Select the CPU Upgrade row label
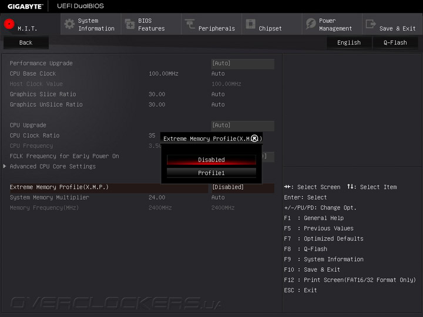Screen dimensions: 423x317 (28, 126)
